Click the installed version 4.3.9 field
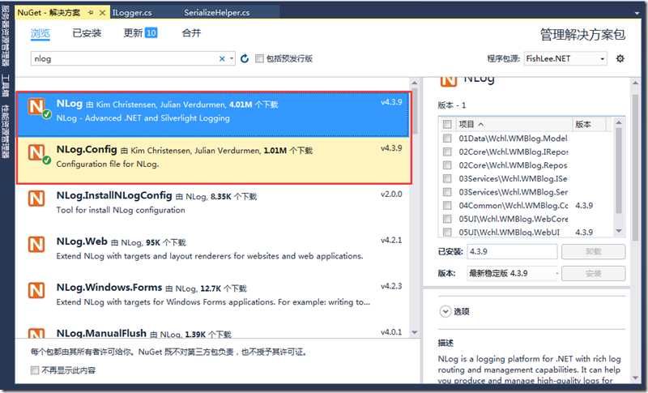This screenshot has width=648, height=393. (x=512, y=251)
